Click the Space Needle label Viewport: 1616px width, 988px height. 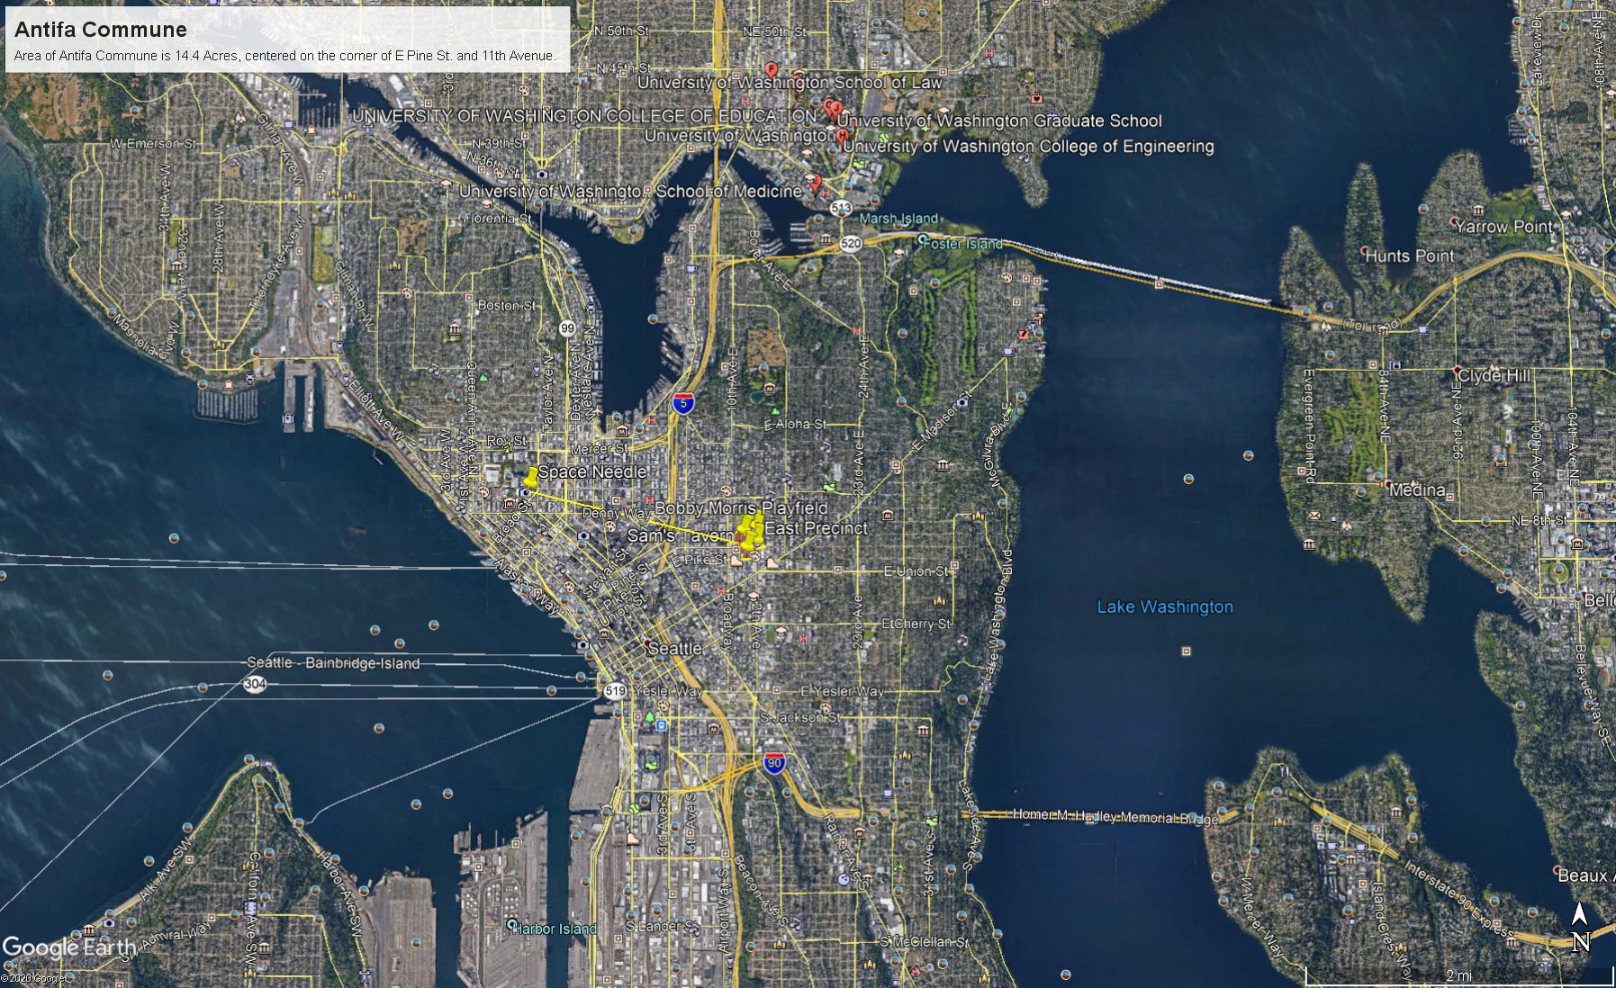pos(592,472)
